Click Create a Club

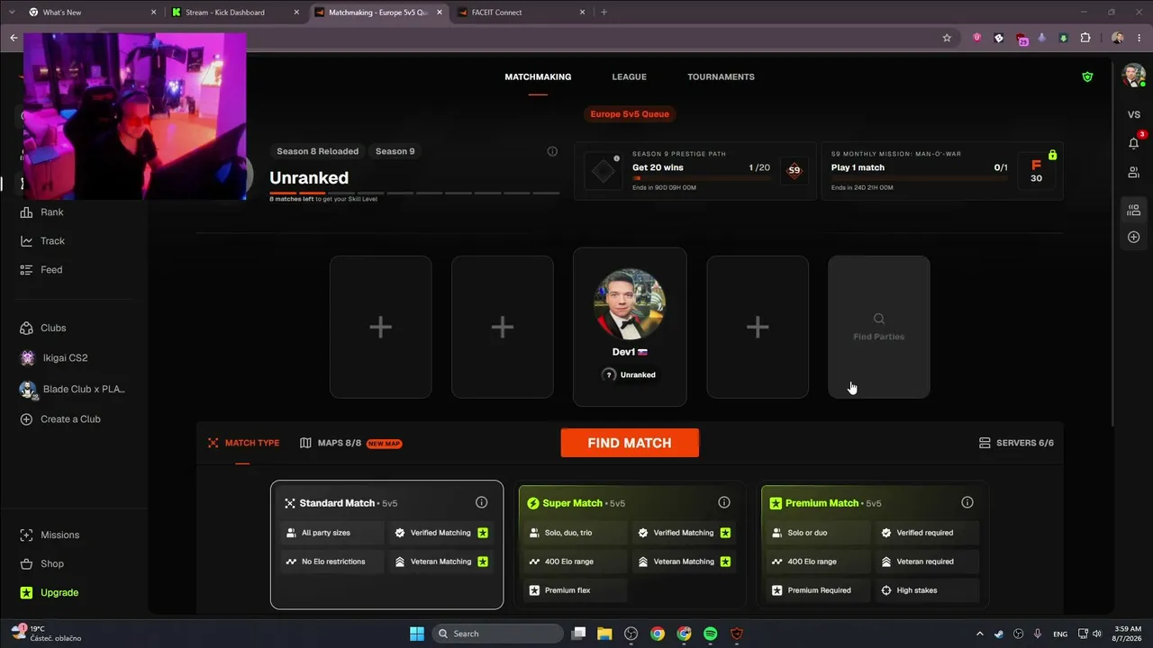[60, 419]
